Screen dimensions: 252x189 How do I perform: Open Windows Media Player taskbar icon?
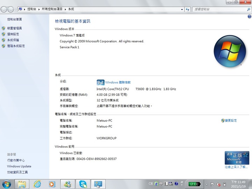point(52,184)
